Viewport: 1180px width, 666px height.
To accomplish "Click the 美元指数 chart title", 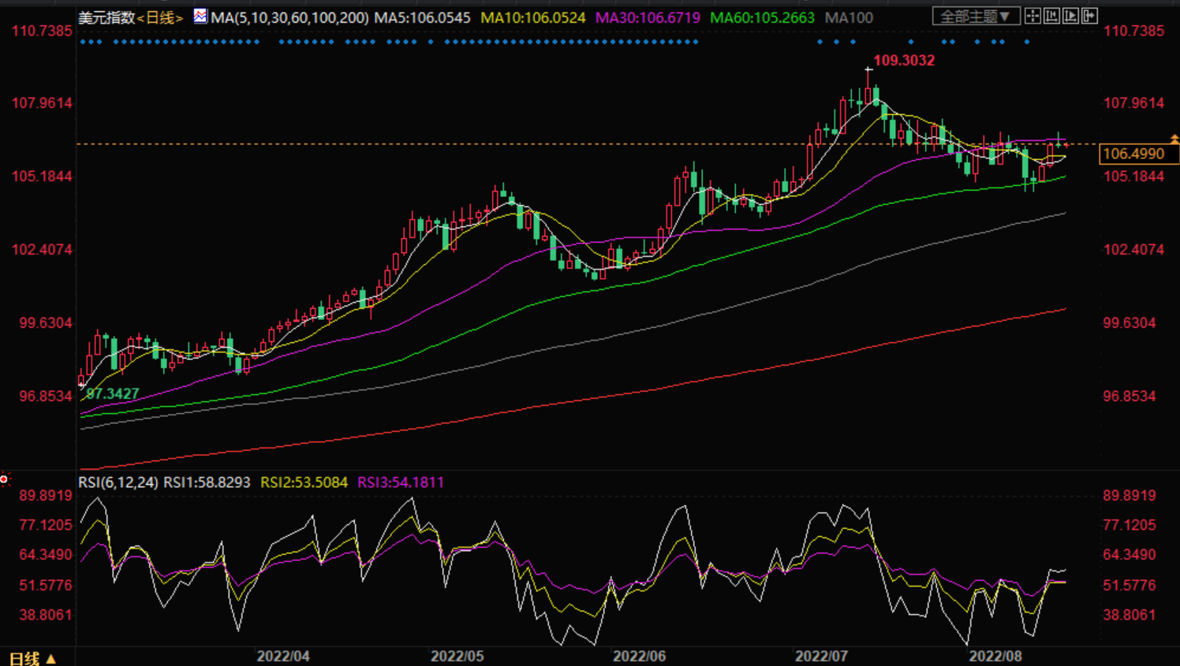I will (x=106, y=17).
